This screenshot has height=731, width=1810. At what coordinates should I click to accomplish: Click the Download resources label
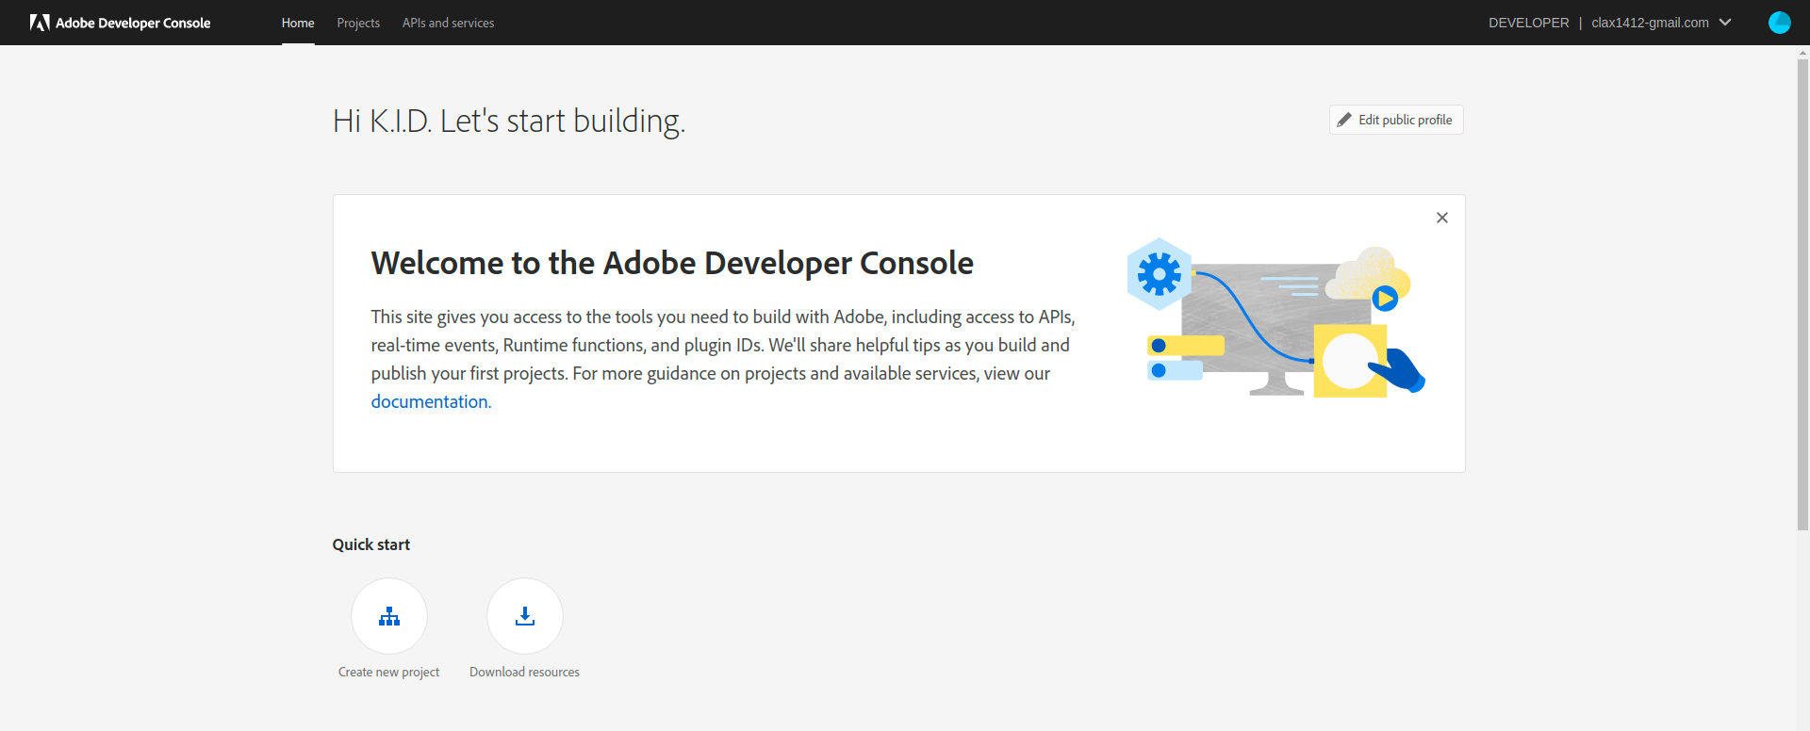tap(524, 672)
